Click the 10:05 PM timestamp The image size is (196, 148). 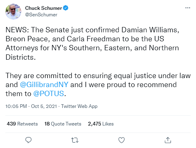[16, 106]
